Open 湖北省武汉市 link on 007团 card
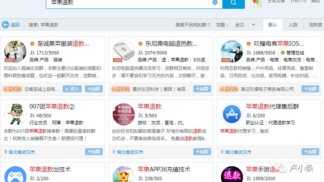 tap(22, 152)
